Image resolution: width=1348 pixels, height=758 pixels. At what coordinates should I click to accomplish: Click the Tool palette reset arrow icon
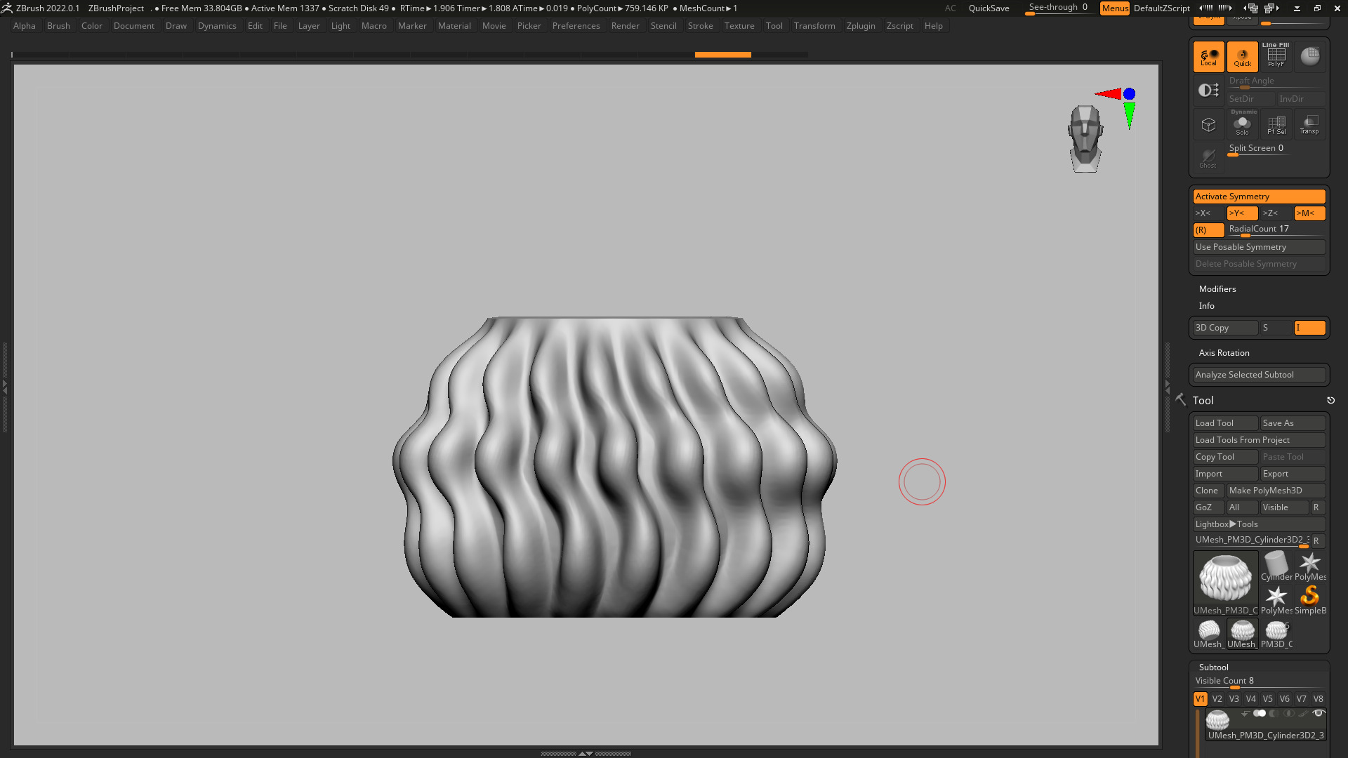click(x=1330, y=400)
